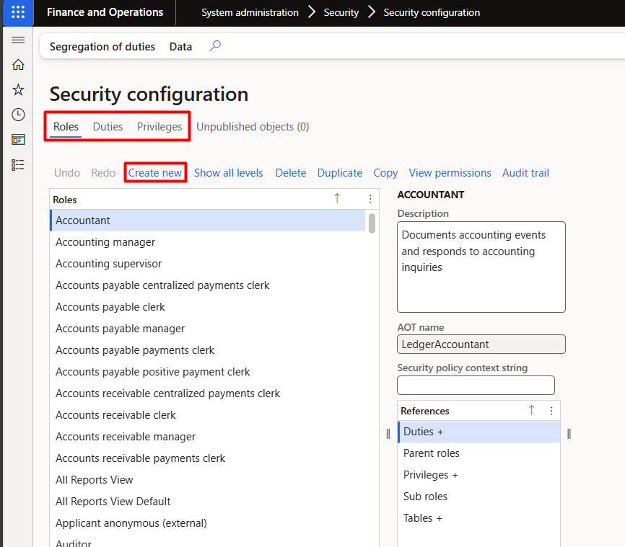Screen dimensions: 625x547
Task: Select Accounts payable centralized payments clerk
Action: coord(208,285)
